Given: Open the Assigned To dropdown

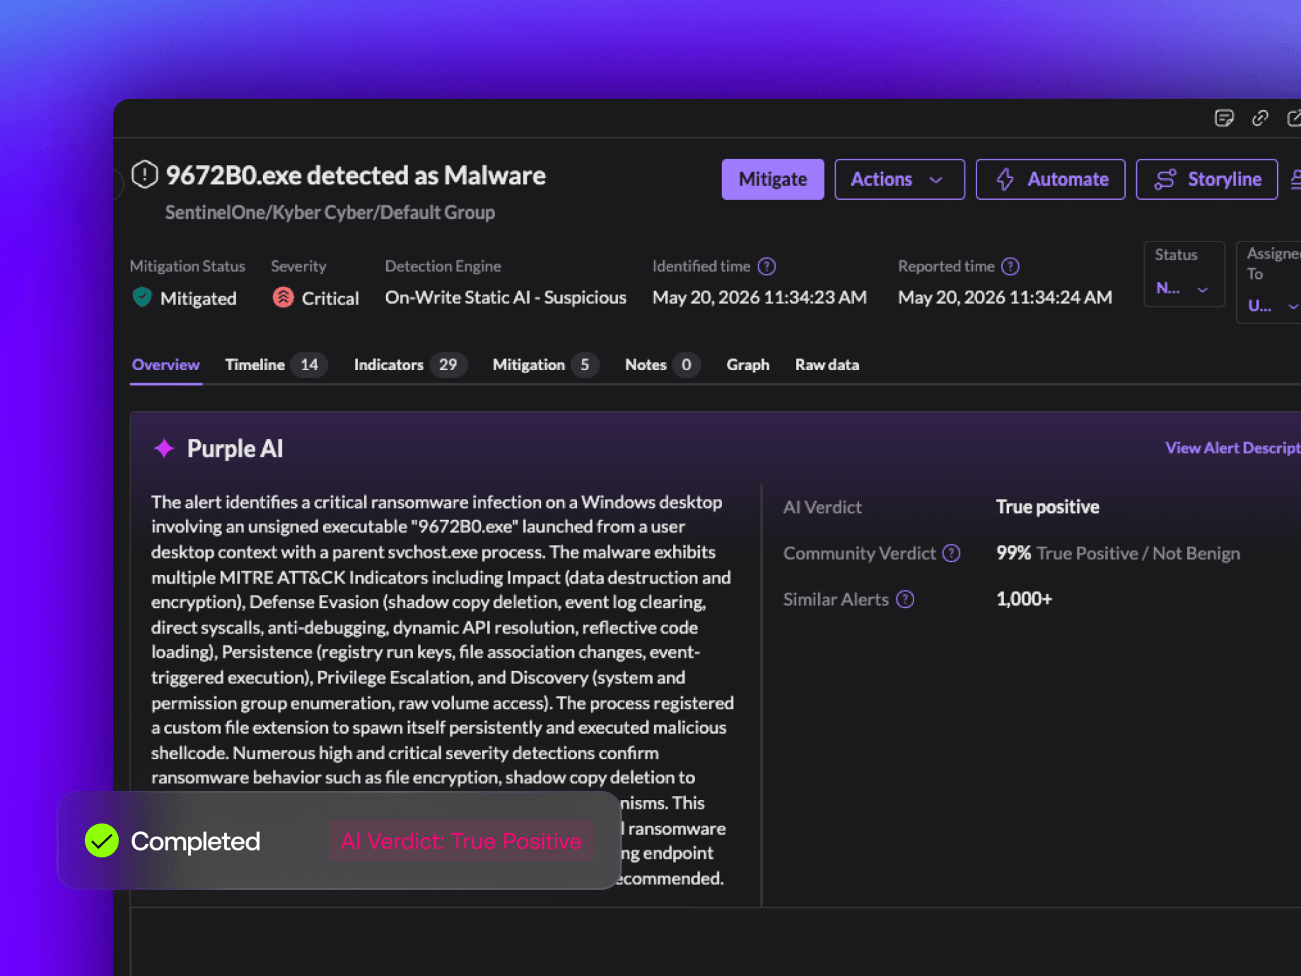Looking at the screenshot, I should tap(1269, 282).
